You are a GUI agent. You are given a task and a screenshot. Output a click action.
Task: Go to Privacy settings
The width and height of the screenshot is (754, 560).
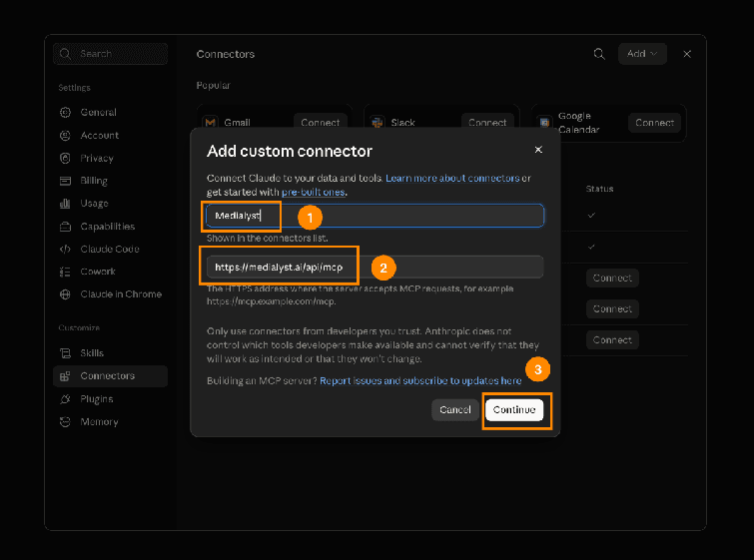[x=111, y=158]
